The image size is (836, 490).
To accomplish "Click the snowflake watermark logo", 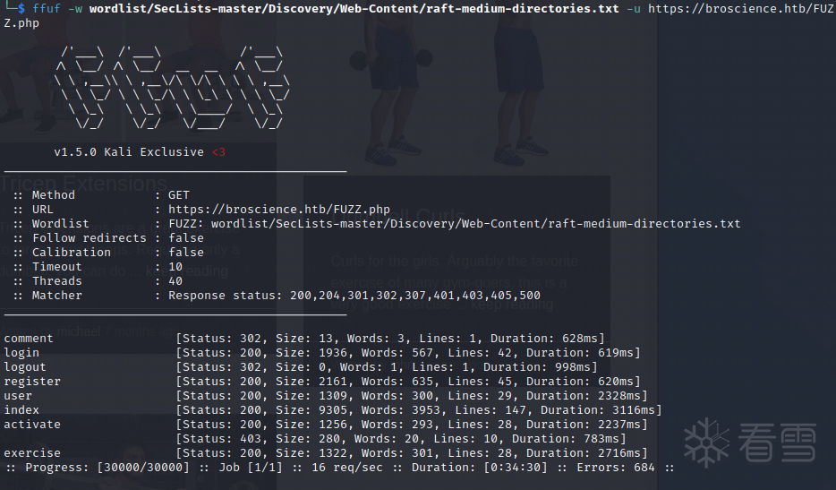I will 707,442.
